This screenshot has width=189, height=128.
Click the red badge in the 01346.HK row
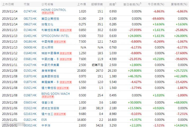(x=66, y=30)
